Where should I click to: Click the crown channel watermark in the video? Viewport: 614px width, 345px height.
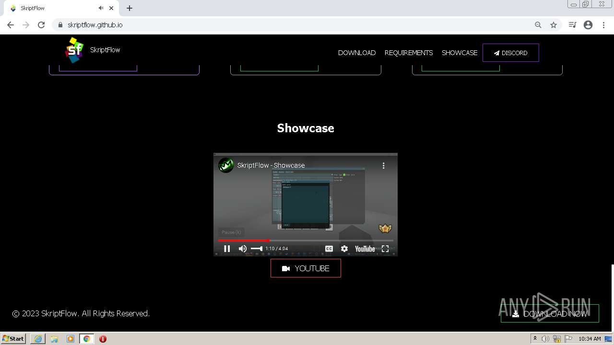[385, 229]
